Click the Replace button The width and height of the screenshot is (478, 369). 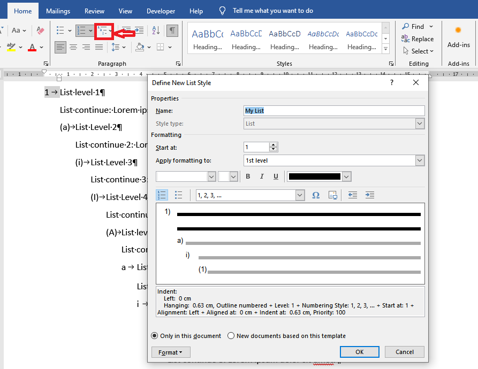[x=418, y=39]
